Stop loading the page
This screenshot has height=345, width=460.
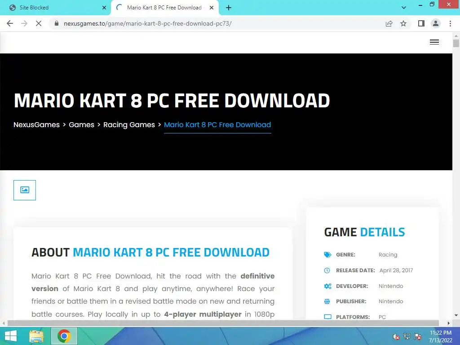(x=39, y=23)
